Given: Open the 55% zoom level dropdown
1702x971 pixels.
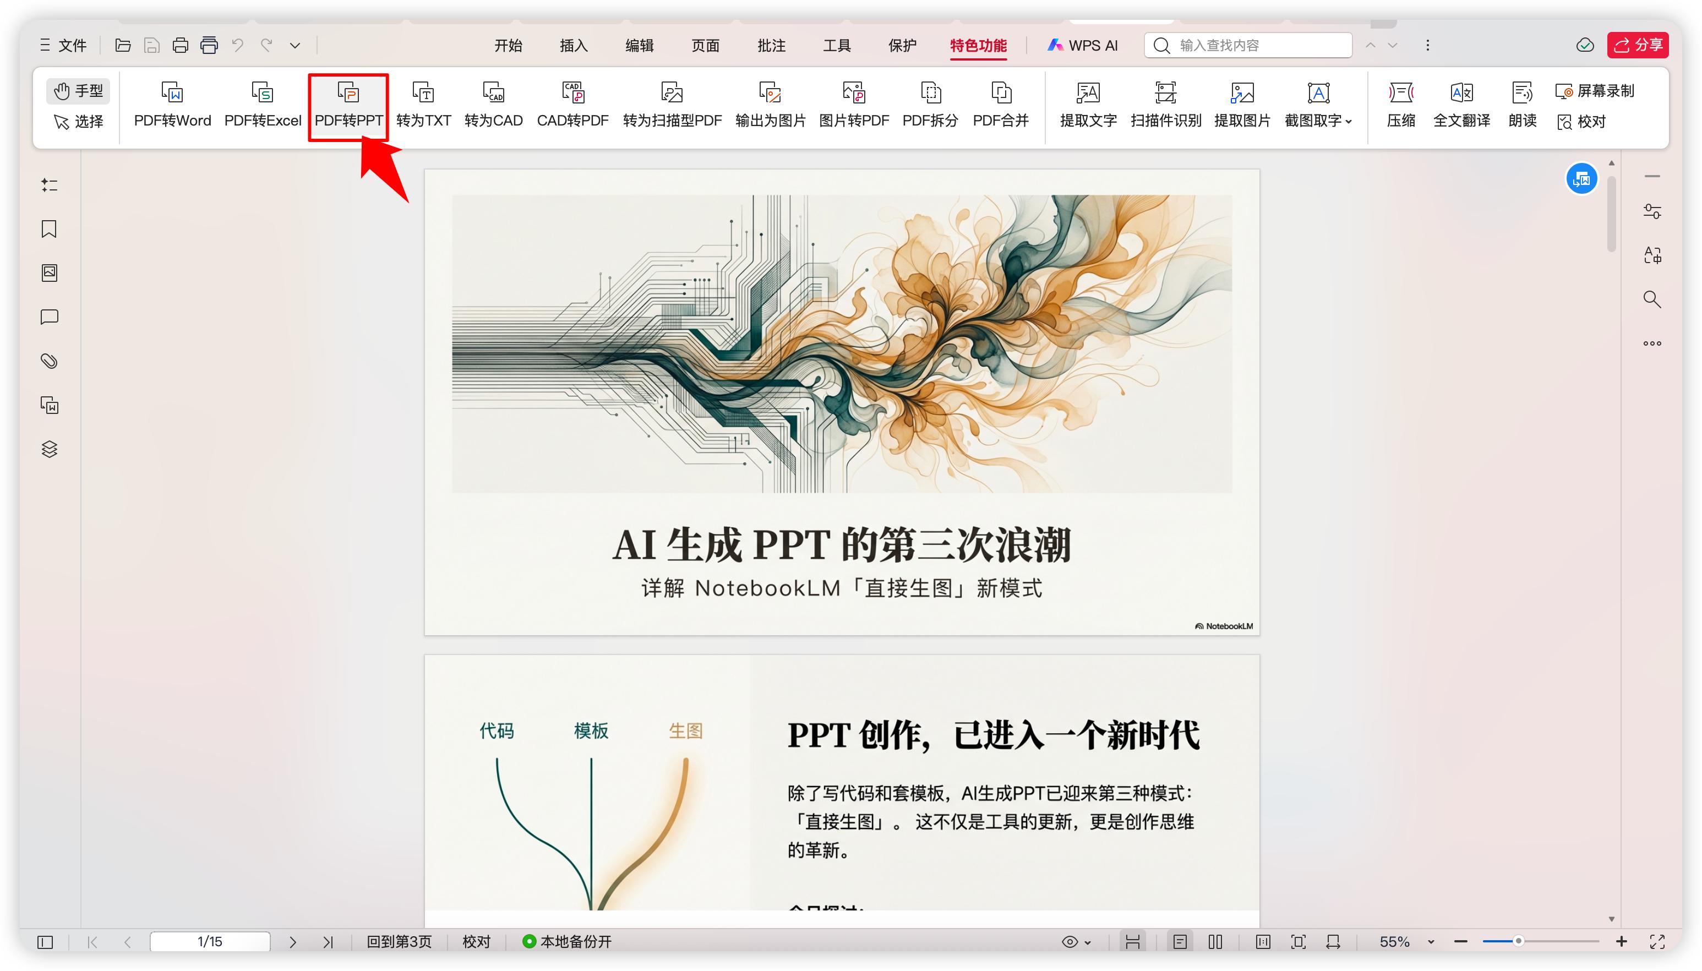Looking at the screenshot, I should coord(1431,942).
